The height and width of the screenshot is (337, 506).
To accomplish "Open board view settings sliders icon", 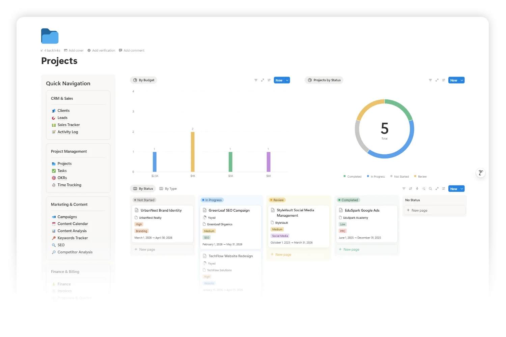I will pyautogui.click(x=444, y=189).
